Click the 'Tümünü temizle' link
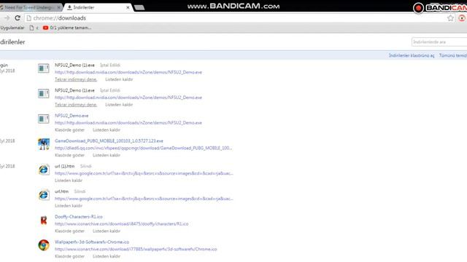 click(x=452, y=55)
